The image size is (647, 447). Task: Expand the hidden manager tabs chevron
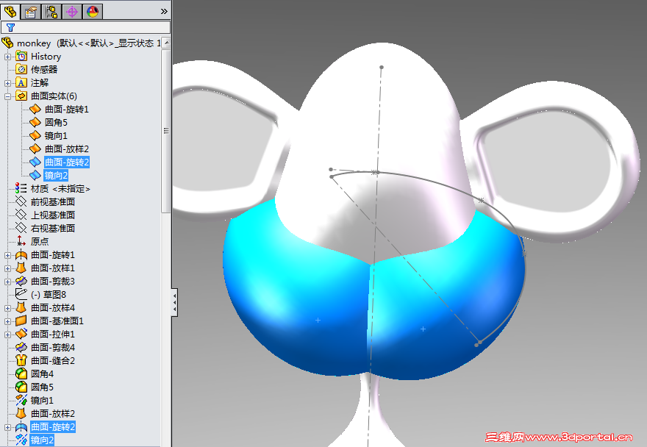coord(164,12)
